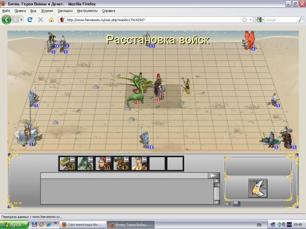Send chat message with arrow button

[214, 175]
